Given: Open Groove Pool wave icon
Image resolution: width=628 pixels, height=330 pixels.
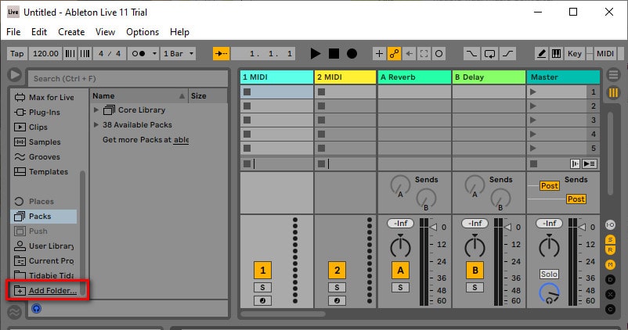Looking at the screenshot, I should [14, 312].
